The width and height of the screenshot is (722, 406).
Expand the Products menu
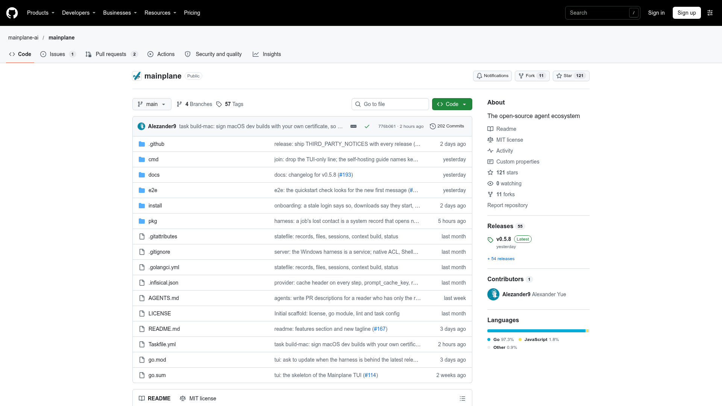[41, 13]
